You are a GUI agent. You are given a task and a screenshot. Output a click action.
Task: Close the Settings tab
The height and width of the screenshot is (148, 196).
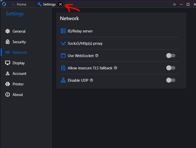(60, 4)
